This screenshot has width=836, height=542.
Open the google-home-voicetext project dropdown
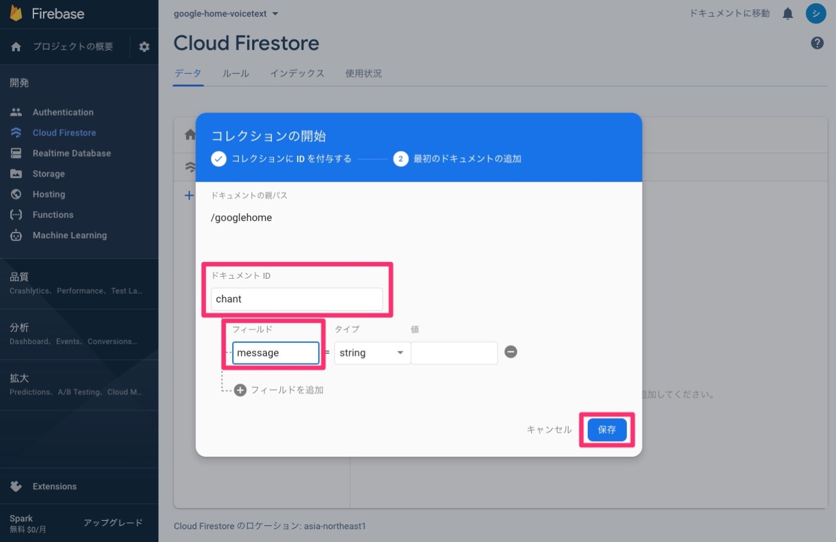pos(226,13)
